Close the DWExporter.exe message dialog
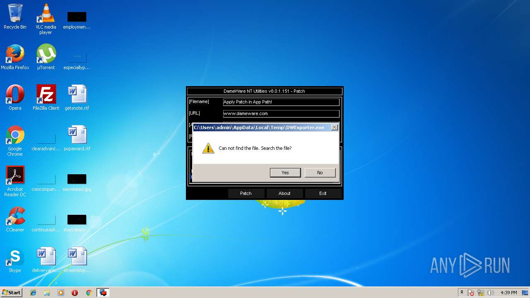The height and width of the screenshot is (298, 530). point(334,127)
